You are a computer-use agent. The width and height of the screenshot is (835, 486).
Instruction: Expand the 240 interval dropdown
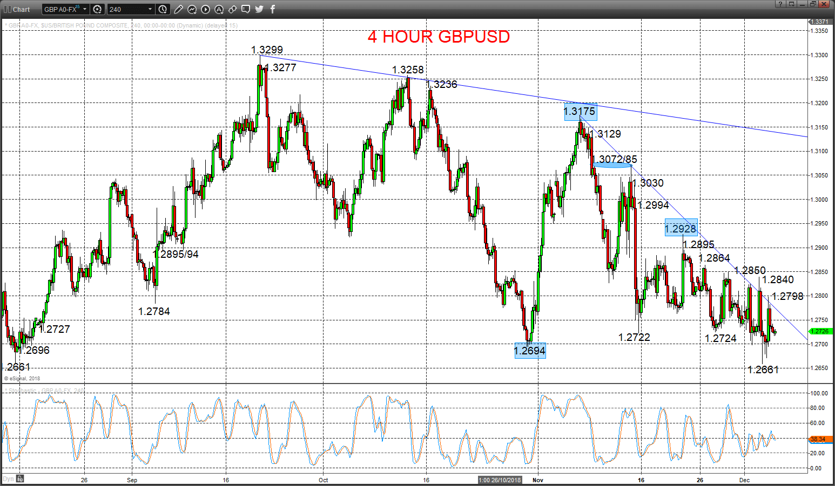tap(150, 9)
